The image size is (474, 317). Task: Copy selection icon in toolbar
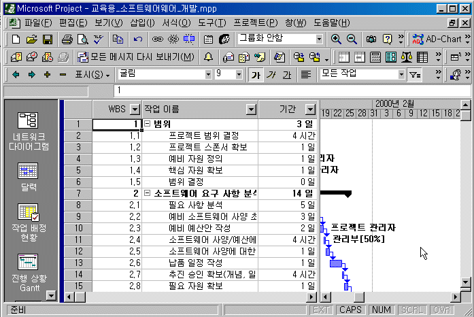(x=118, y=39)
